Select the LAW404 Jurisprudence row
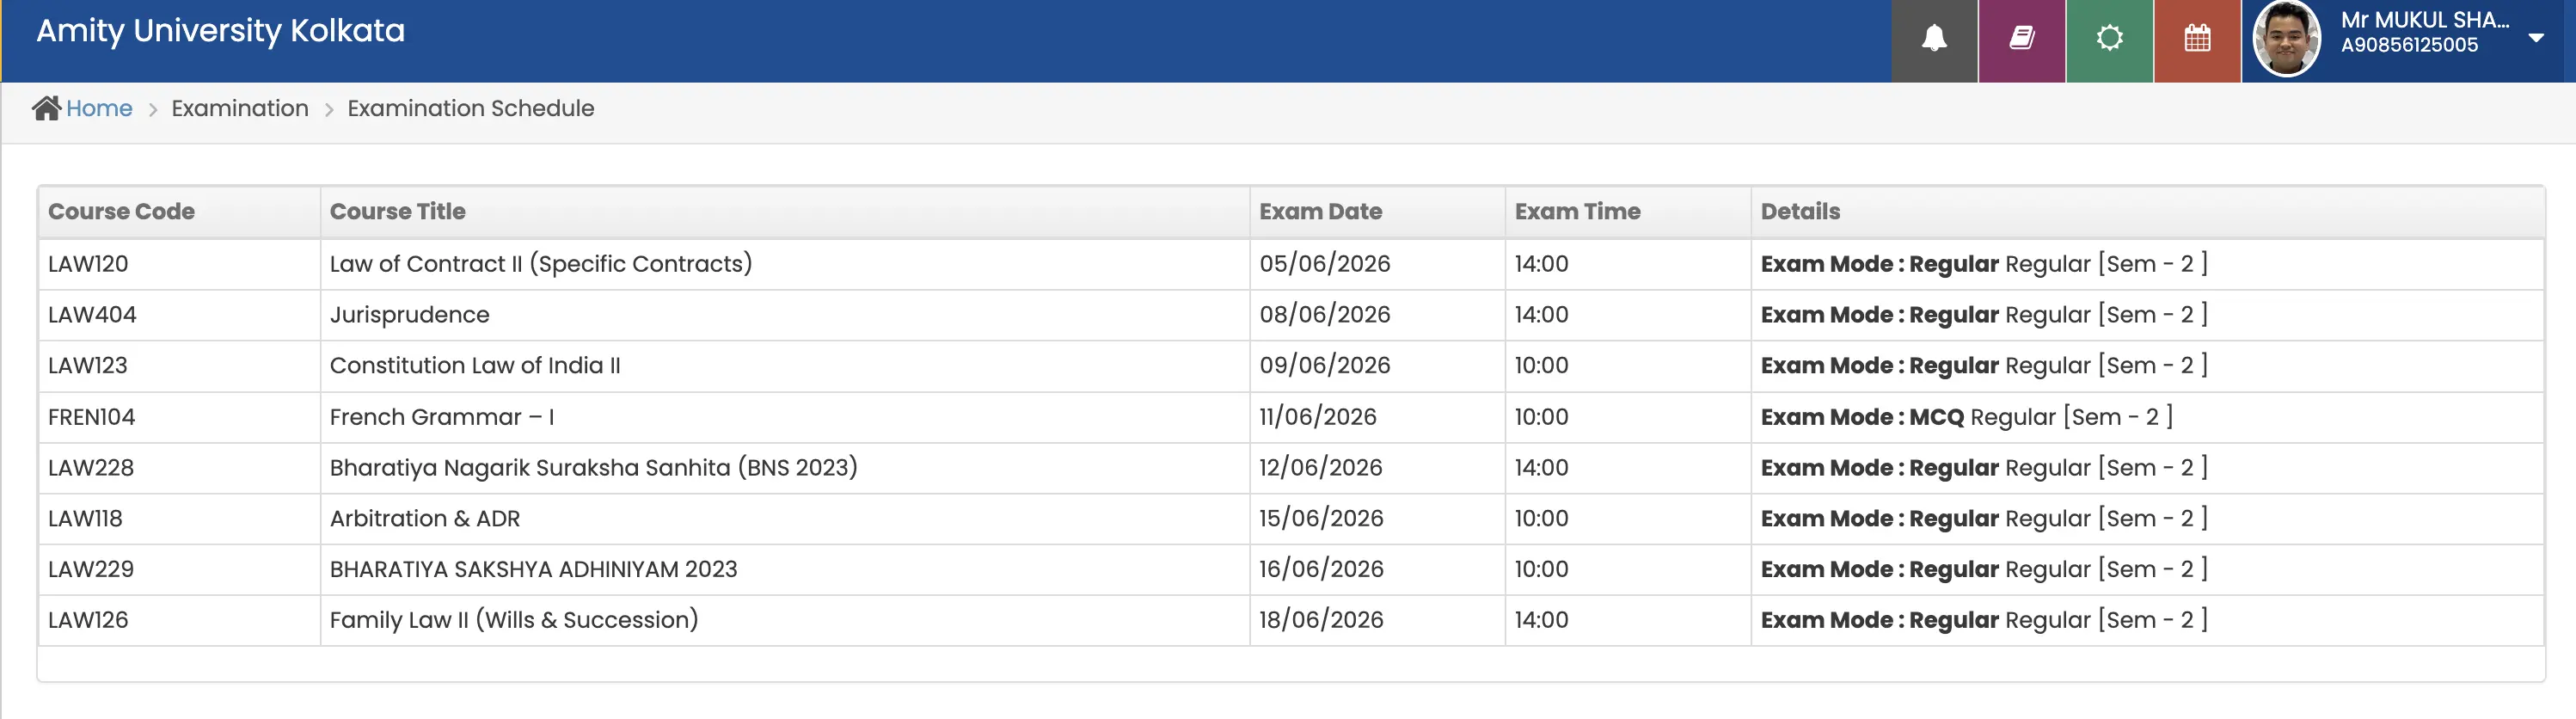Viewport: 2576px width, 719px height. tap(1291, 315)
